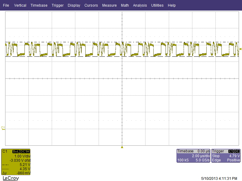Click the 4.35 V cursor reading
This screenshot has width=242, height=181.
(x=25, y=169)
